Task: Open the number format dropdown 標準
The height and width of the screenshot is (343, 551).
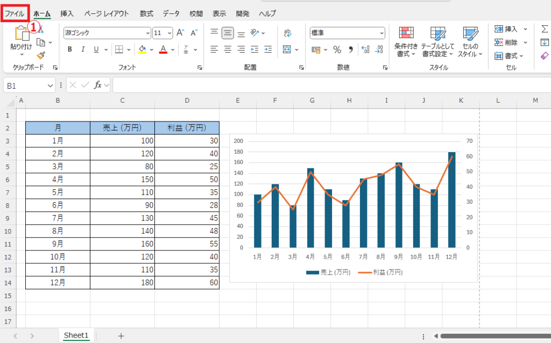Action: pyautogui.click(x=347, y=33)
